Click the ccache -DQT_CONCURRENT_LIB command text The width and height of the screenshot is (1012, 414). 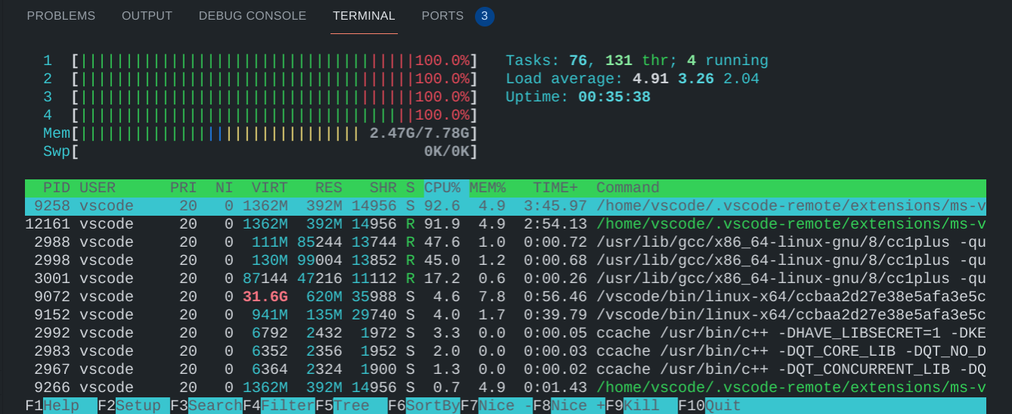pyautogui.click(x=791, y=369)
